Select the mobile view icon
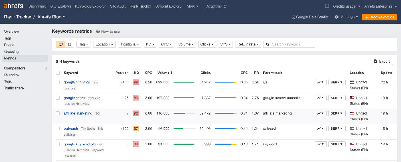This screenshot has height=162, width=401. point(69,44)
